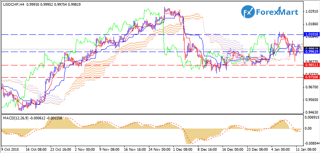Click the blue 1.01018 price level tag
The height and width of the screenshot is (153, 320).
click(311, 34)
